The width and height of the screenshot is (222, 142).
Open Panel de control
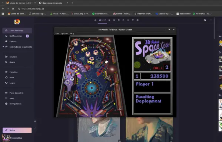coord(17,93)
